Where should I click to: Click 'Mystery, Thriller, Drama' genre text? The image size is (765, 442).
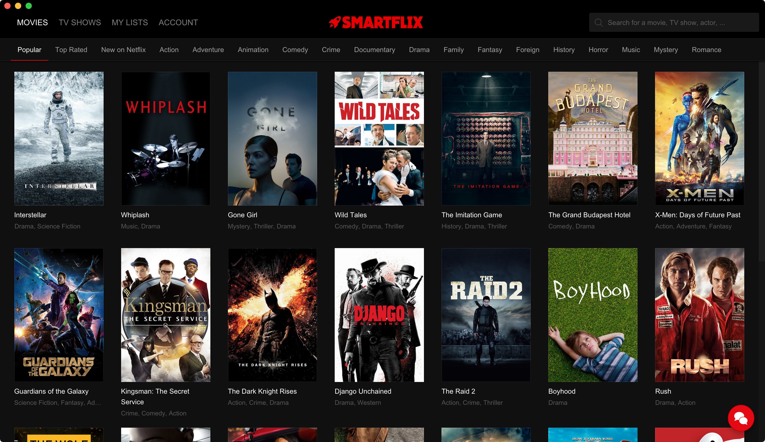click(x=262, y=226)
